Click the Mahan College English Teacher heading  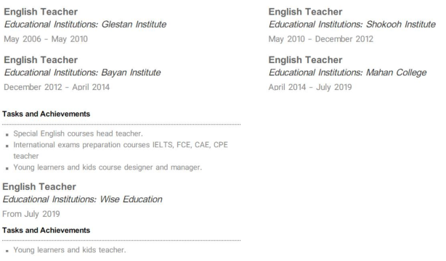click(x=305, y=60)
